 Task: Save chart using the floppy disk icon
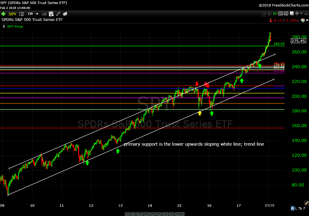coord(291,14)
